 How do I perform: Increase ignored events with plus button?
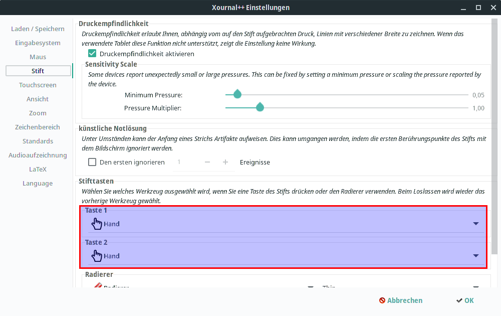coord(225,162)
